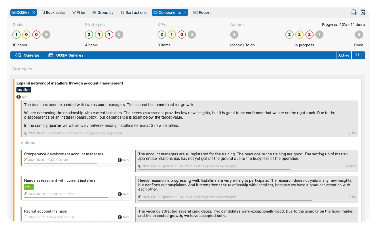Open the Sunergy organization link
This screenshot has height=230, width=377.
27,55
